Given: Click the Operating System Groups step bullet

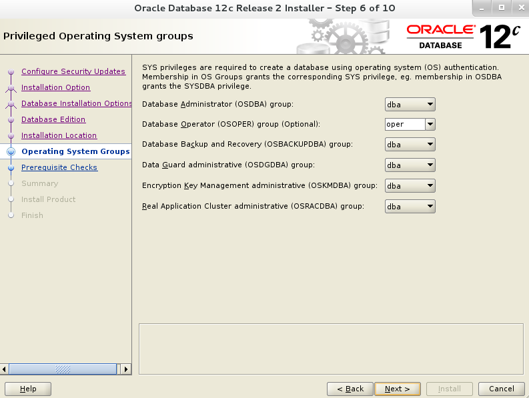Looking at the screenshot, I should pyautogui.click(x=11, y=151).
